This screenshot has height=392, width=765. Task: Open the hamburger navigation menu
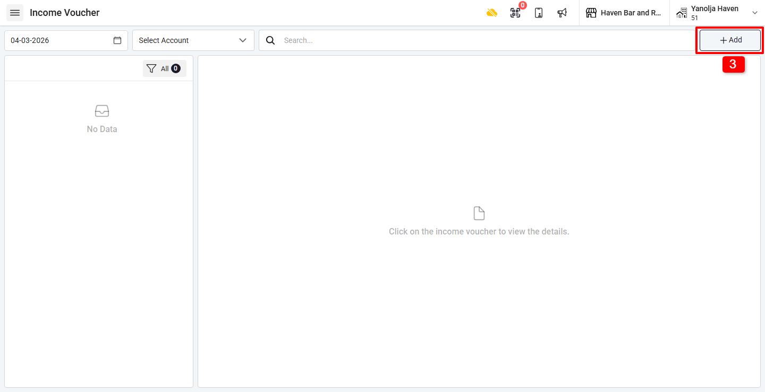pos(15,13)
